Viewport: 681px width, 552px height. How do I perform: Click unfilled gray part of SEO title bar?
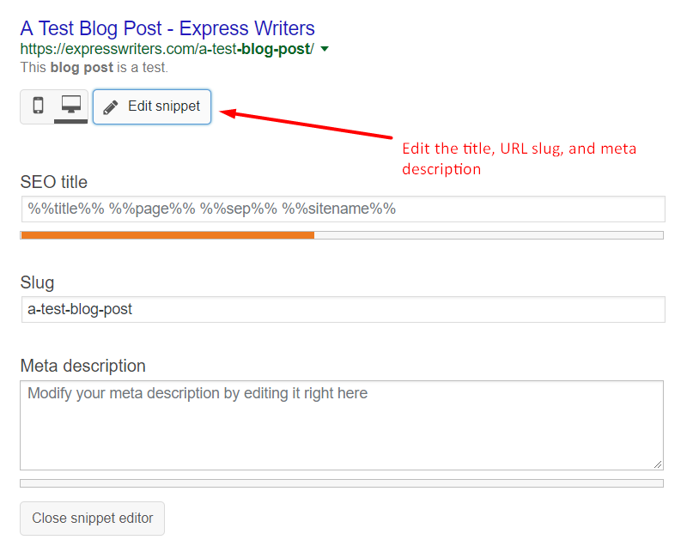click(488, 234)
